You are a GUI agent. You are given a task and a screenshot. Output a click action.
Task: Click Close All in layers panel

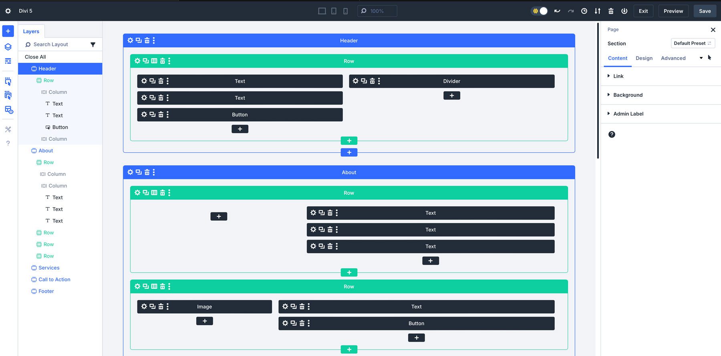(x=35, y=57)
